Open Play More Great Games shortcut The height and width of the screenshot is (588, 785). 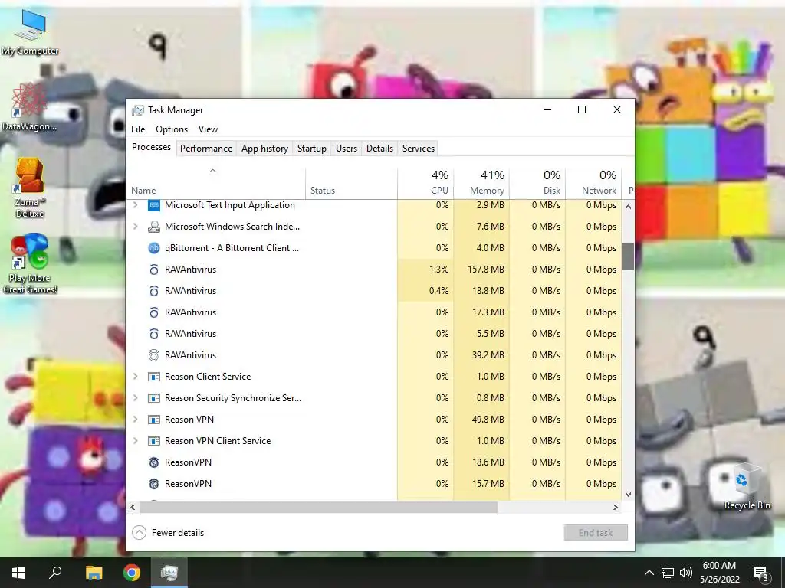tap(30, 263)
